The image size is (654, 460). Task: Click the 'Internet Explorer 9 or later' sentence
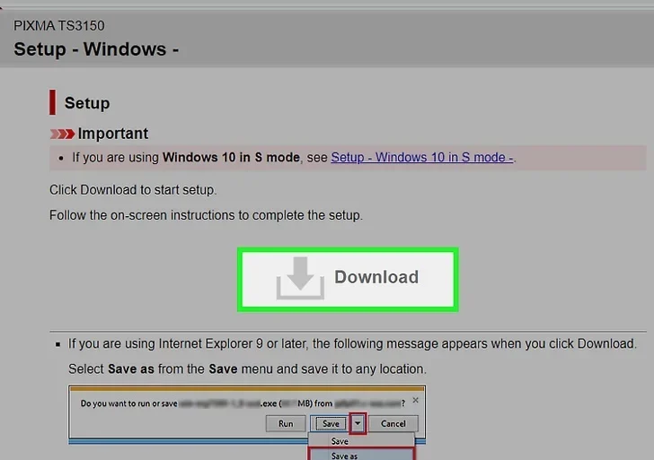click(352, 343)
